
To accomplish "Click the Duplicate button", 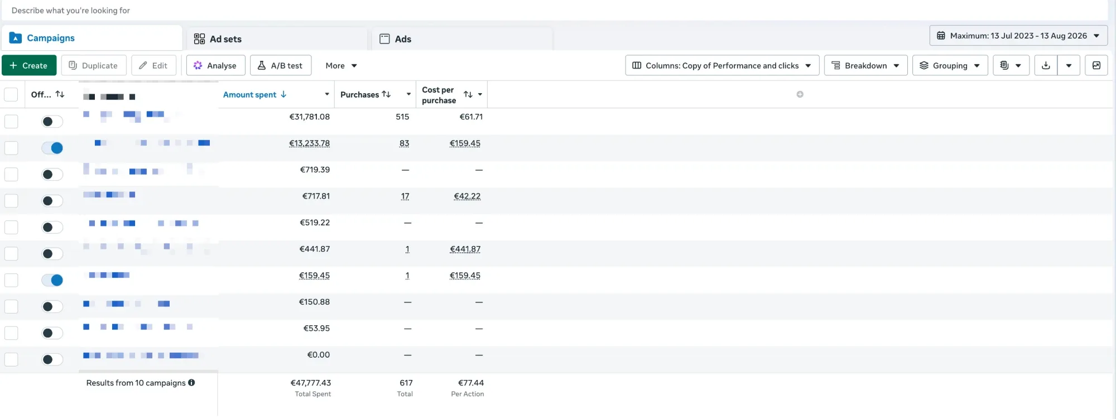I will pyautogui.click(x=94, y=65).
